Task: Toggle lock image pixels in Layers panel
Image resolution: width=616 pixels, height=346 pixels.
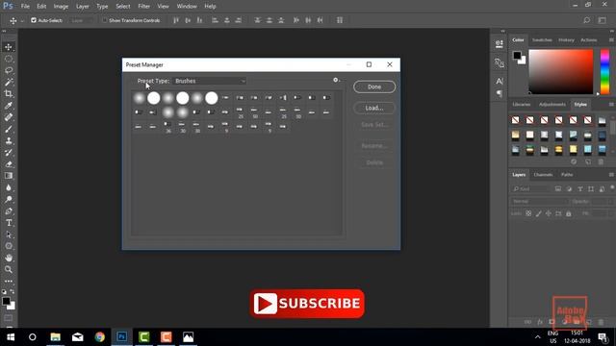Action: (x=539, y=213)
